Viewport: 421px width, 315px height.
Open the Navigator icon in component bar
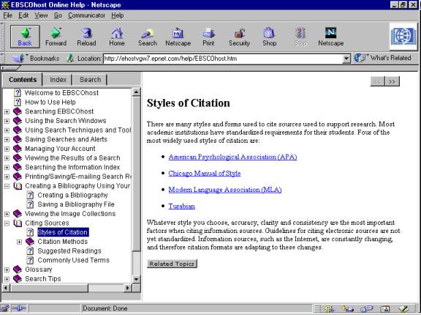[x=329, y=308]
